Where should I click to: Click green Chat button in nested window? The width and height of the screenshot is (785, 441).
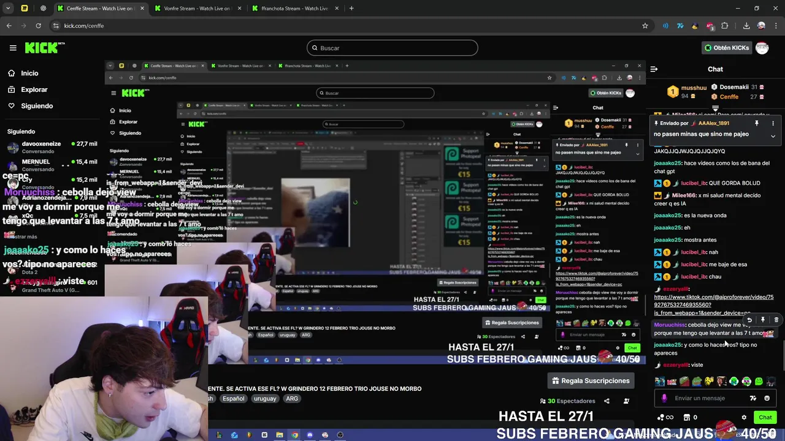(x=631, y=348)
